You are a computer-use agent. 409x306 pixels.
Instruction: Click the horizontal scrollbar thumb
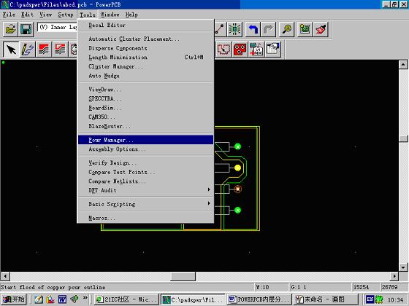click(x=183, y=276)
